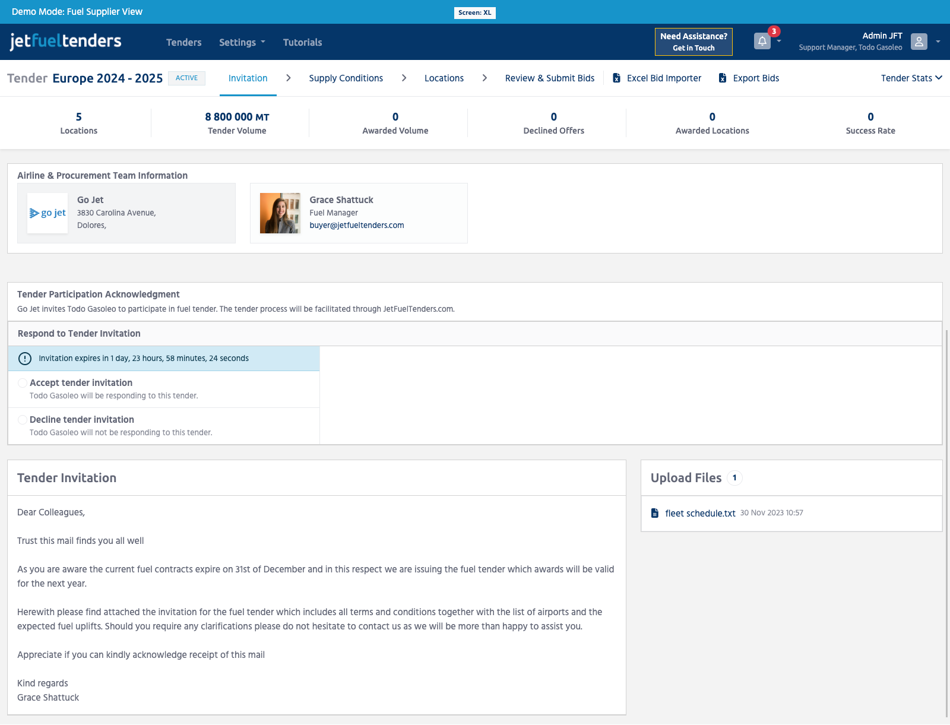Viewport: 950px width, 725px height.
Task: Click the Excel Bid Importer file icon
Action: coord(616,78)
